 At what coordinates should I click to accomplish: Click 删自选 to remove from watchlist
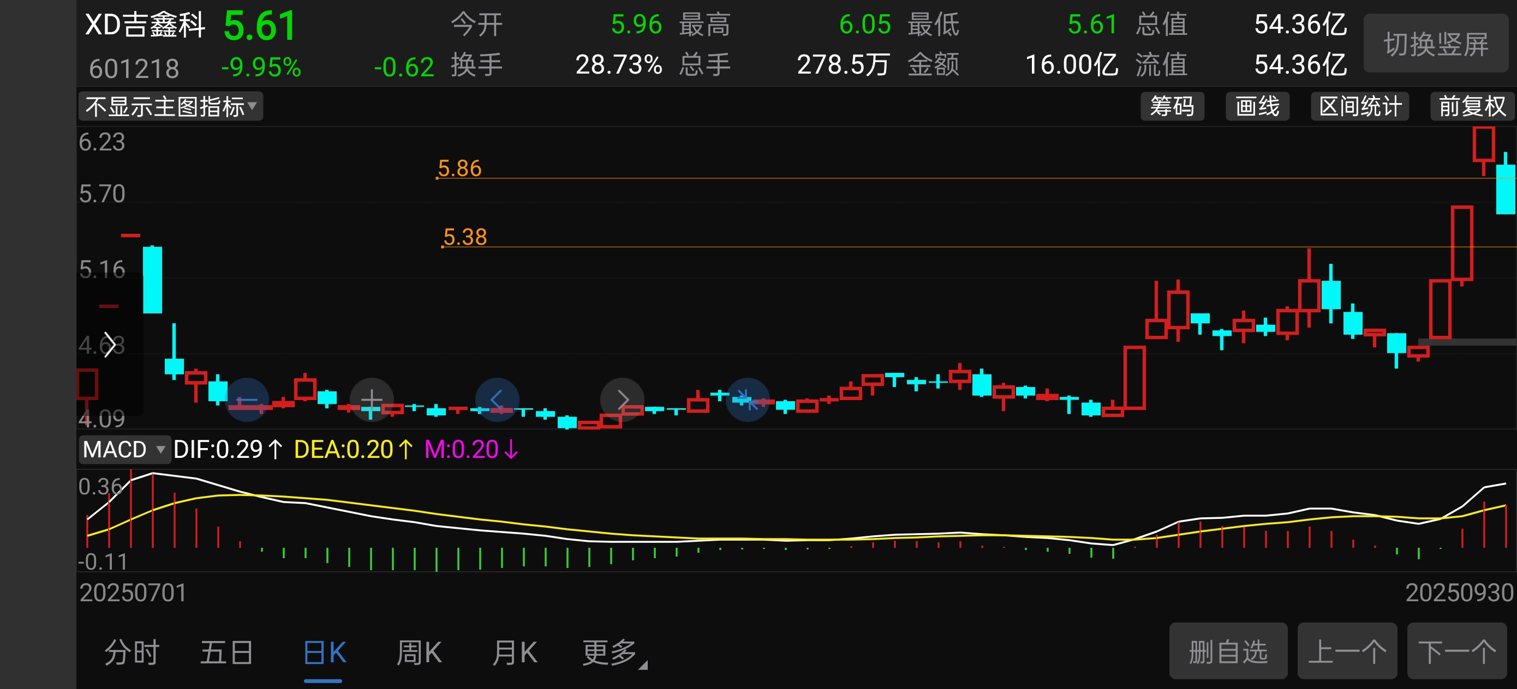pos(1228,651)
